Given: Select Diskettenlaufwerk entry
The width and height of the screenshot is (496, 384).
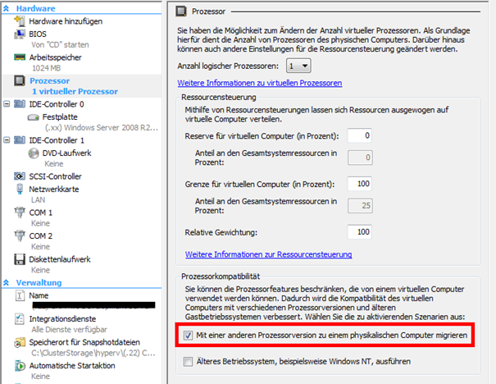Looking at the screenshot, I should pos(60,259).
